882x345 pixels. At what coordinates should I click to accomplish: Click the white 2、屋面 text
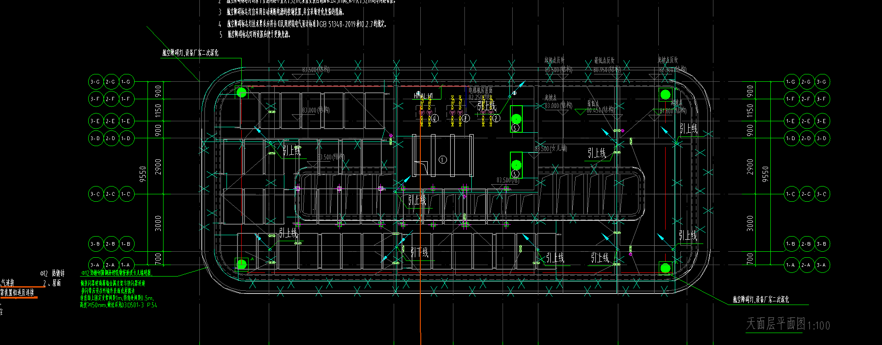pos(52,283)
